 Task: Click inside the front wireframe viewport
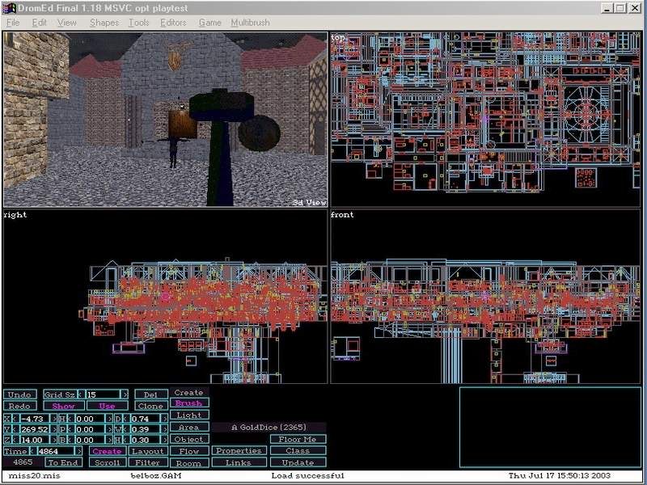click(486, 297)
